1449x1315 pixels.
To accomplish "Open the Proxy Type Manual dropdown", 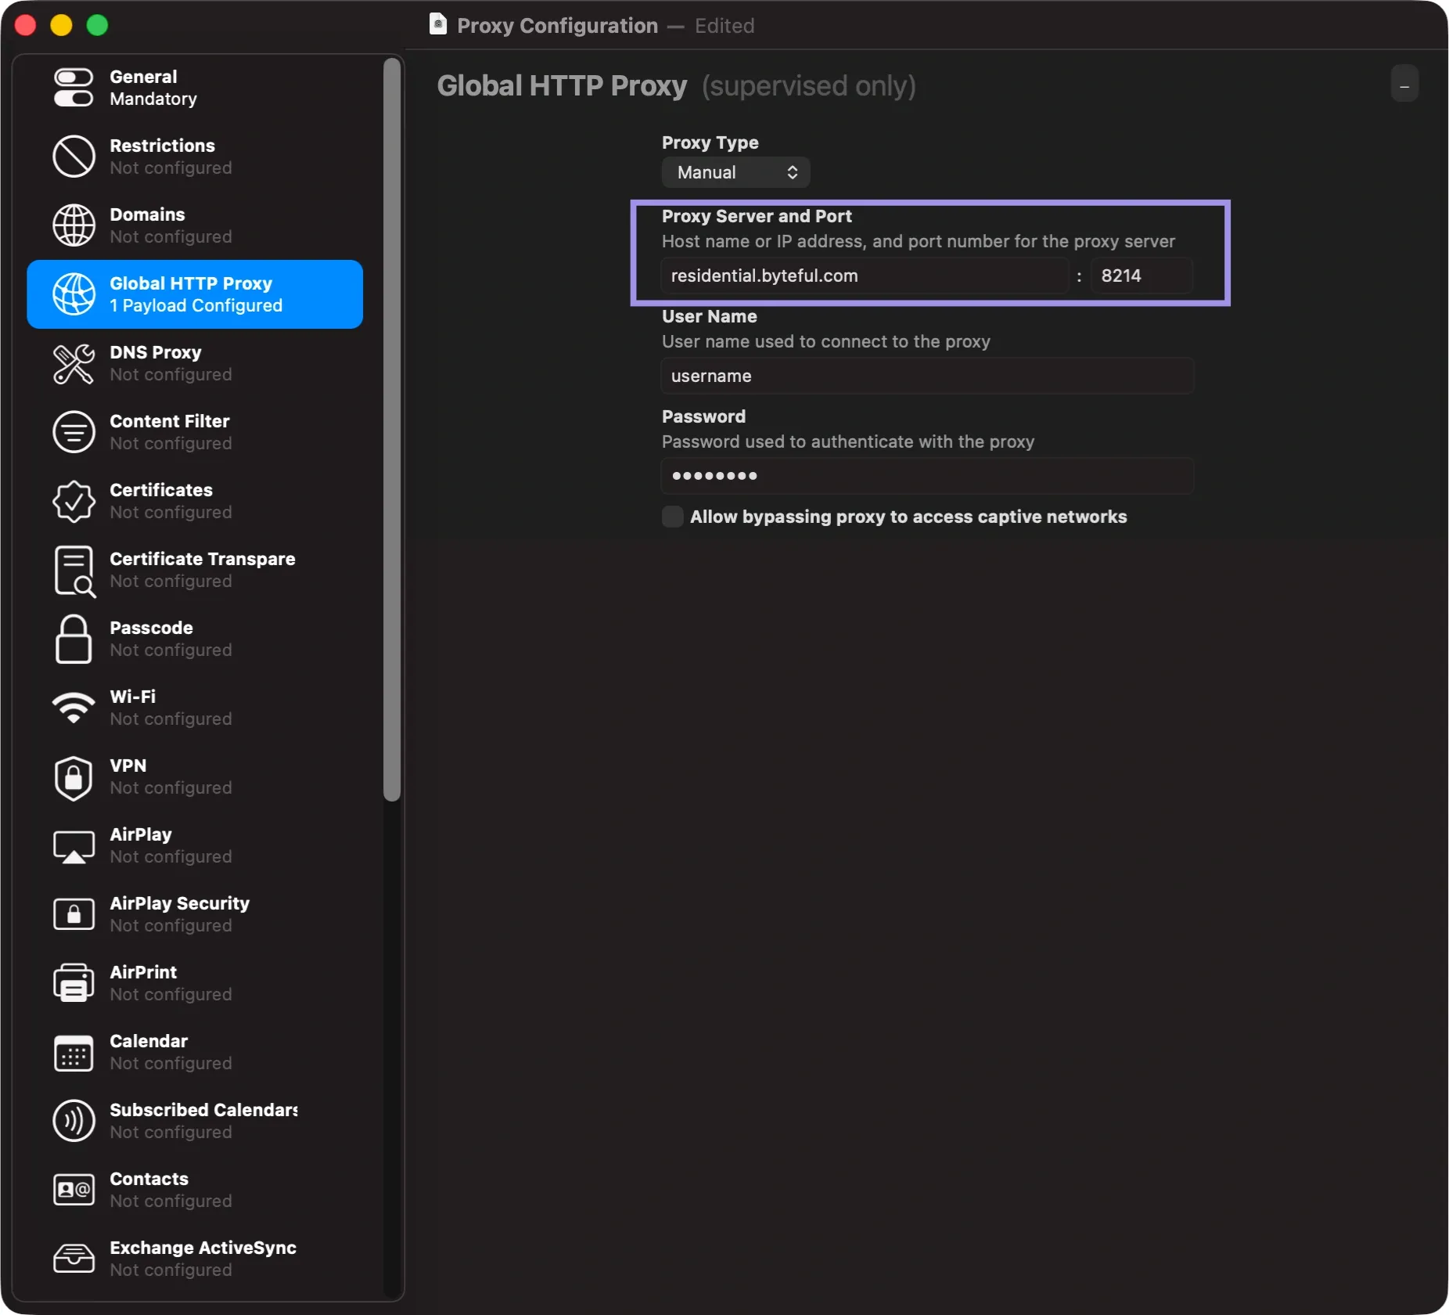I will [x=735, y=172].
